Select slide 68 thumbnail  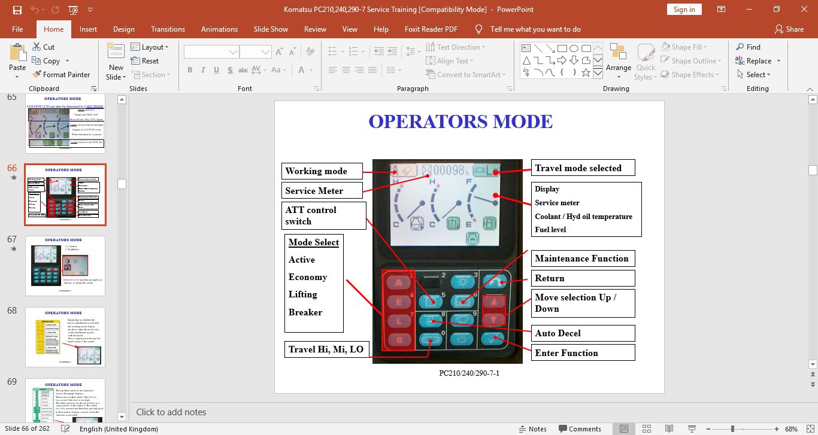65,337
